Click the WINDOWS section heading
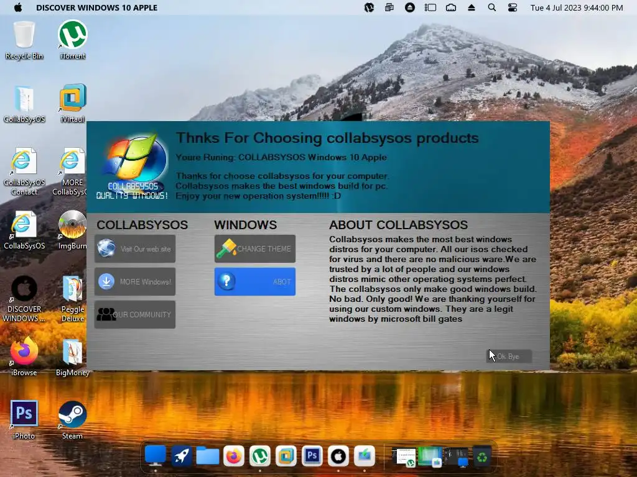The width and height of the screenshot is (637, 477). [x=245, y=225]
